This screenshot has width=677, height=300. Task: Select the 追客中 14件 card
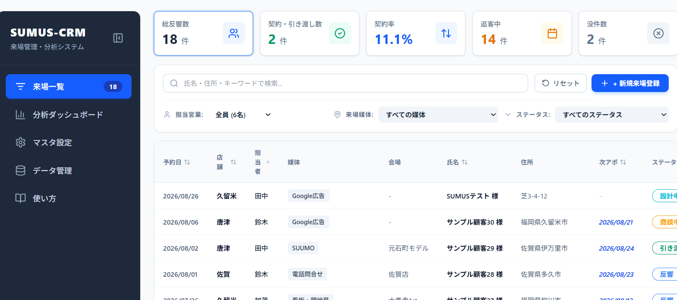click(x=522, y=33)
